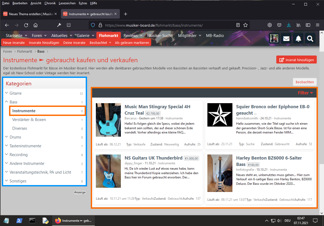
Task: Collapse the Bass category
Action: 6,102
